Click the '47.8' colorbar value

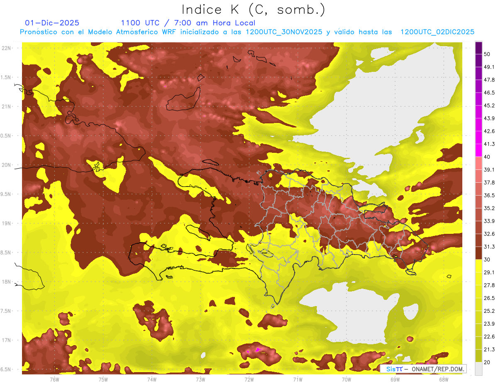coord(490,80)
